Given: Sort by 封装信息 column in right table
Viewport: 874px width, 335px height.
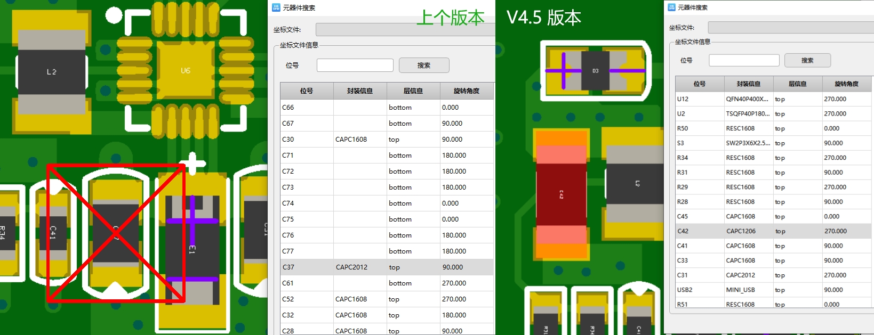Looking at the screenshot, I should pos(748,84).
